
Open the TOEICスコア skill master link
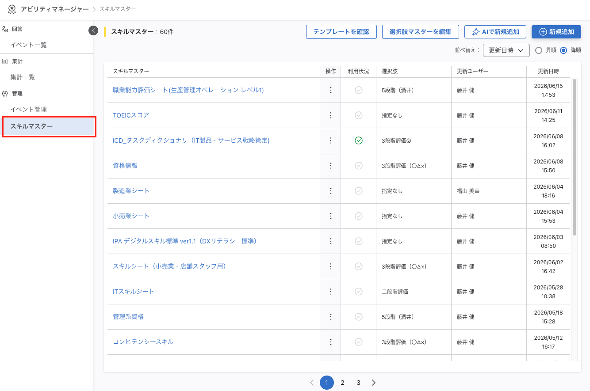131,115
